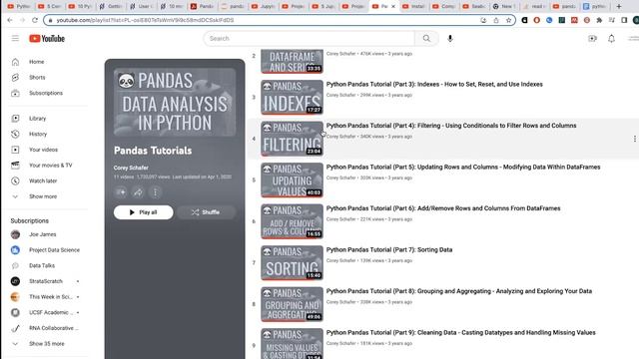639x359 pixels.
Task: Open FILTERING video thumbnail
Action: (x=292, y=139)
